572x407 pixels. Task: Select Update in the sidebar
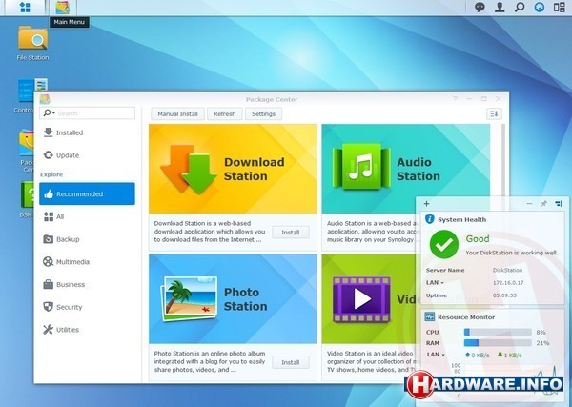pyautogui.click(x=87, y=155)
